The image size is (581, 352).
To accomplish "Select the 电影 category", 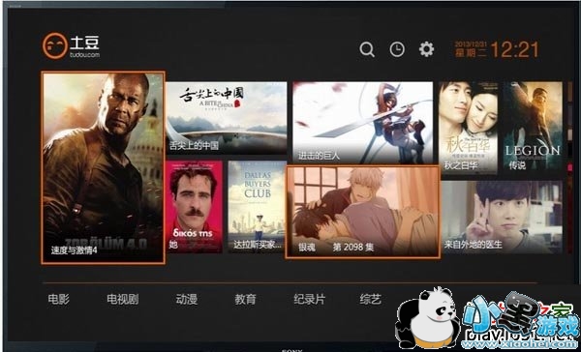I will (58, 299).
